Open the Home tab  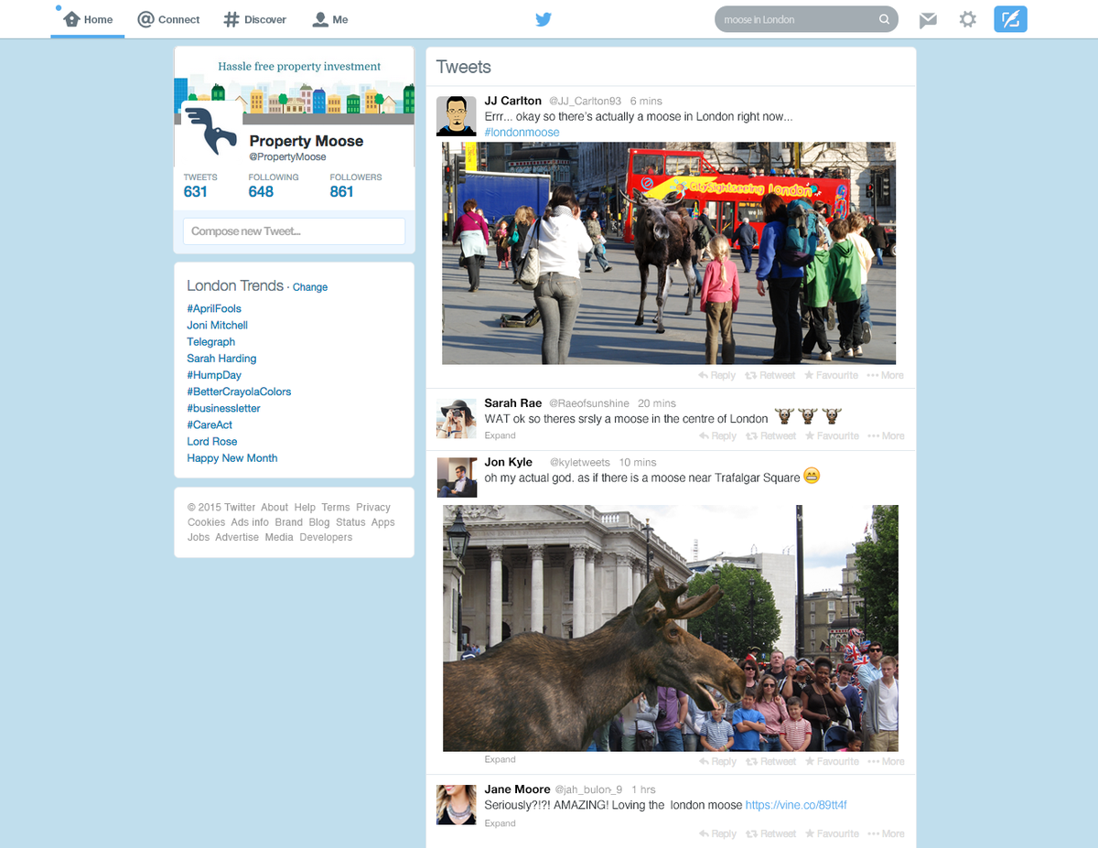(x=88, y=19)
